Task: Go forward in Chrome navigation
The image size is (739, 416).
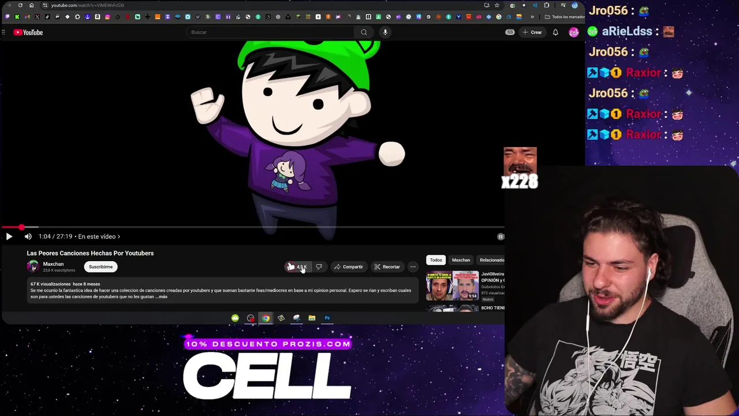Action: pyautogui.click(x=9, y=5)
